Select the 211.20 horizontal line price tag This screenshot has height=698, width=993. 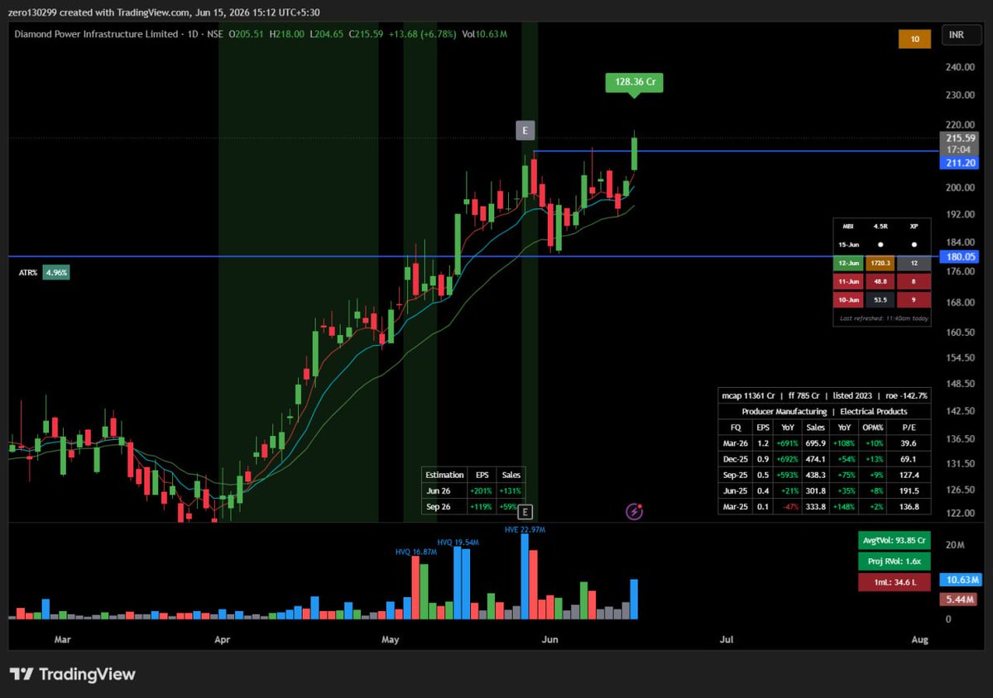(961, 164)
